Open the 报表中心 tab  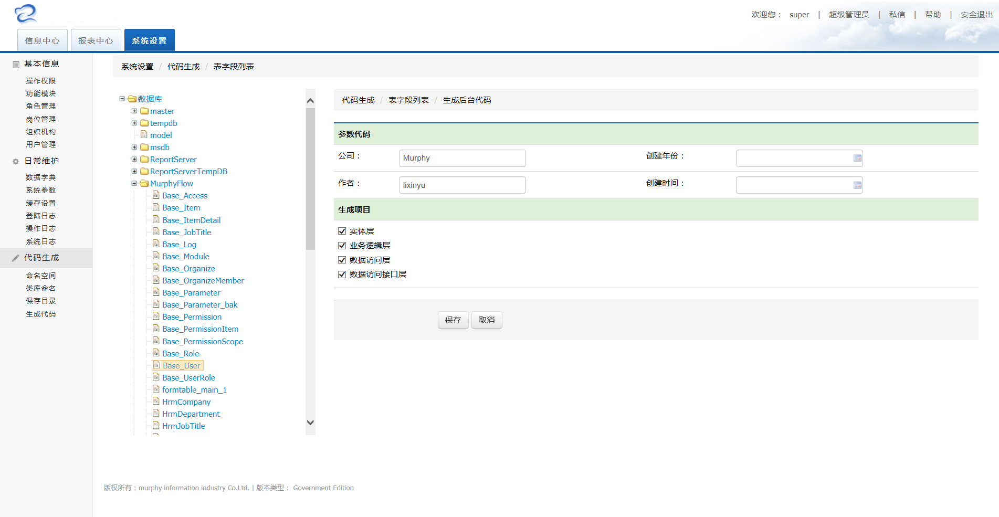96,40
